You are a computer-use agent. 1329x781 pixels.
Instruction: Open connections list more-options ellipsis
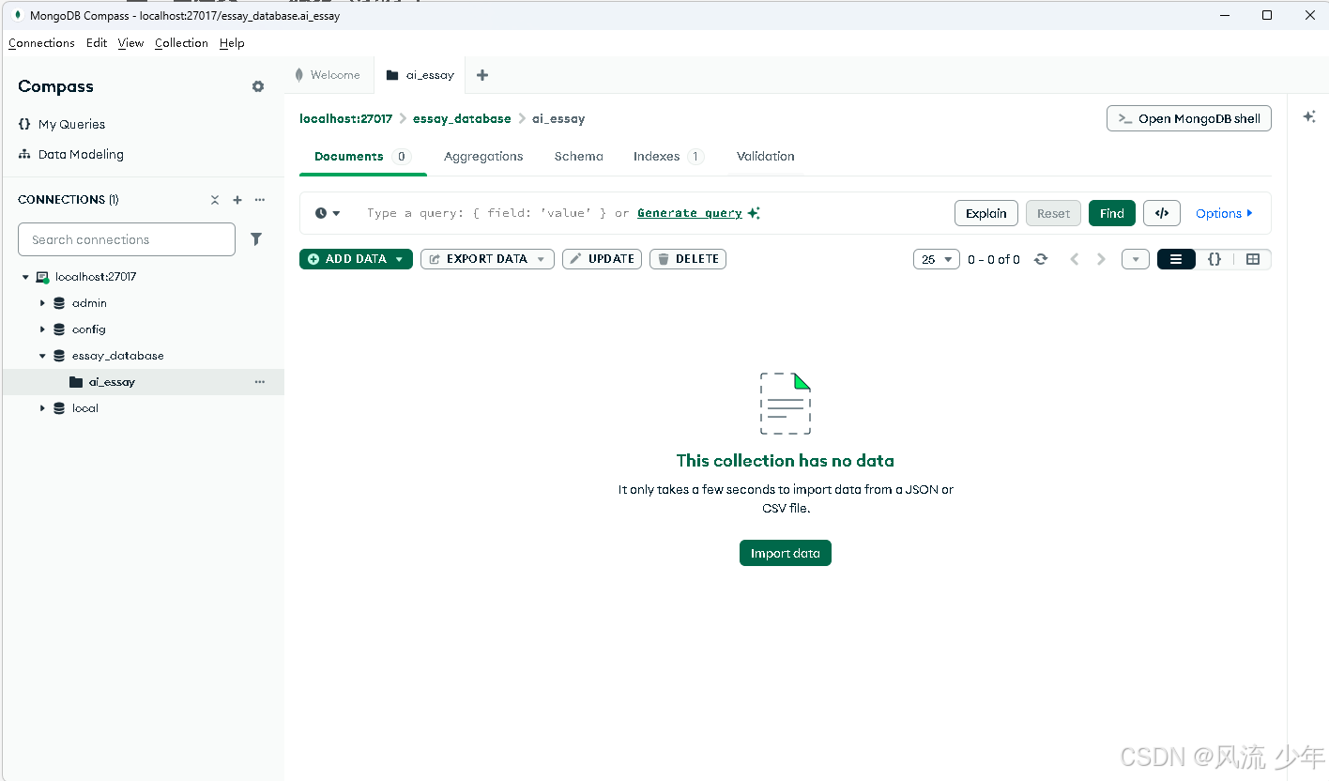click(x=260, y=200)
